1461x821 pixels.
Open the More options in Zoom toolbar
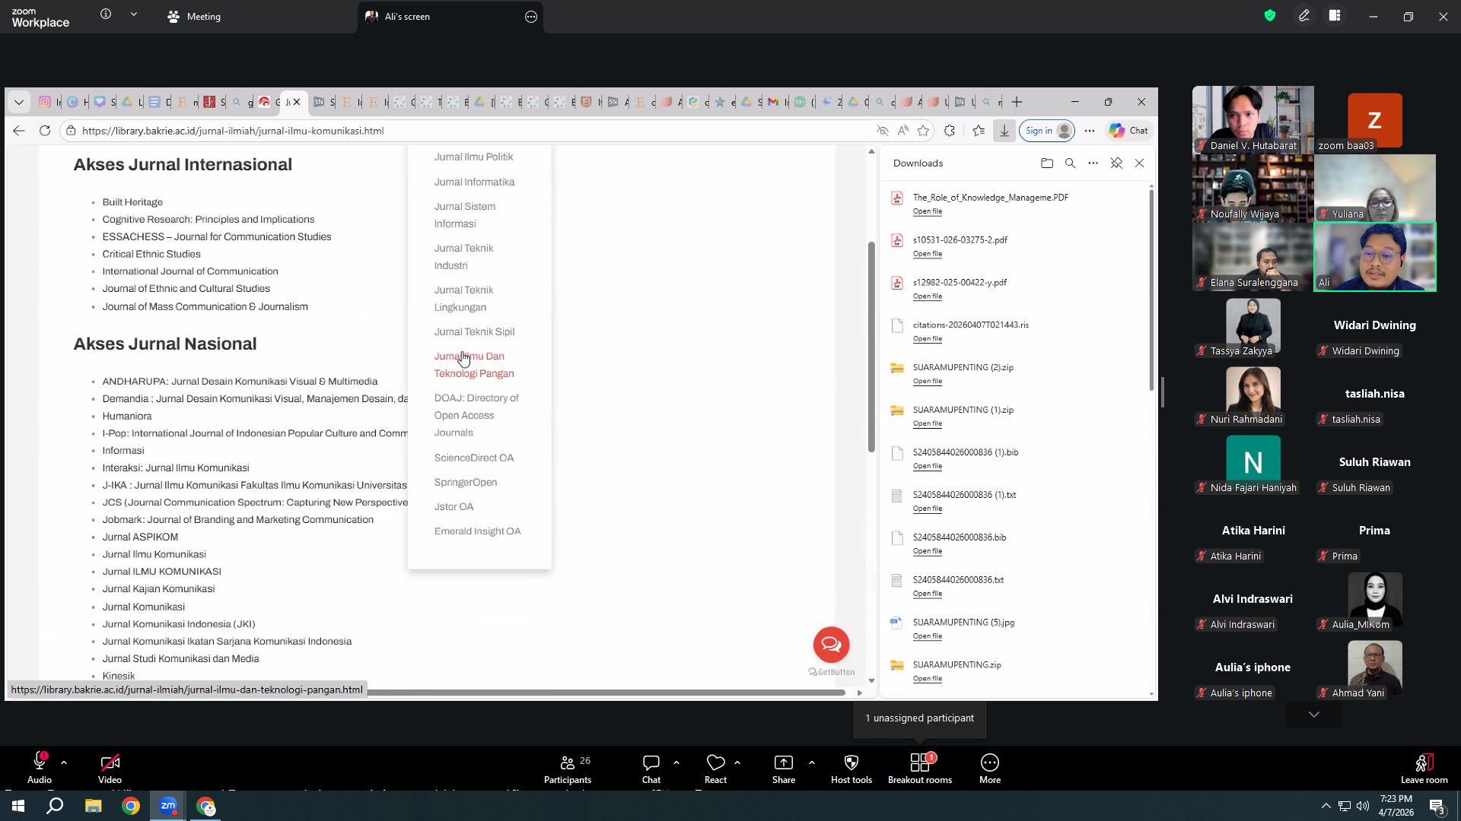coord(990,768)
